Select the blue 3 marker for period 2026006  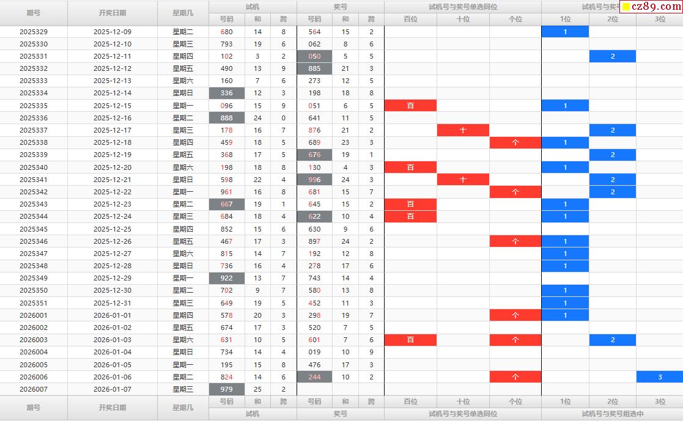point(660,377)
